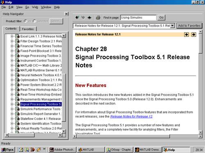Select Neural Network Toolbox 4.0.1 tree item
This screenshot has height=153, width=205.
41,75
